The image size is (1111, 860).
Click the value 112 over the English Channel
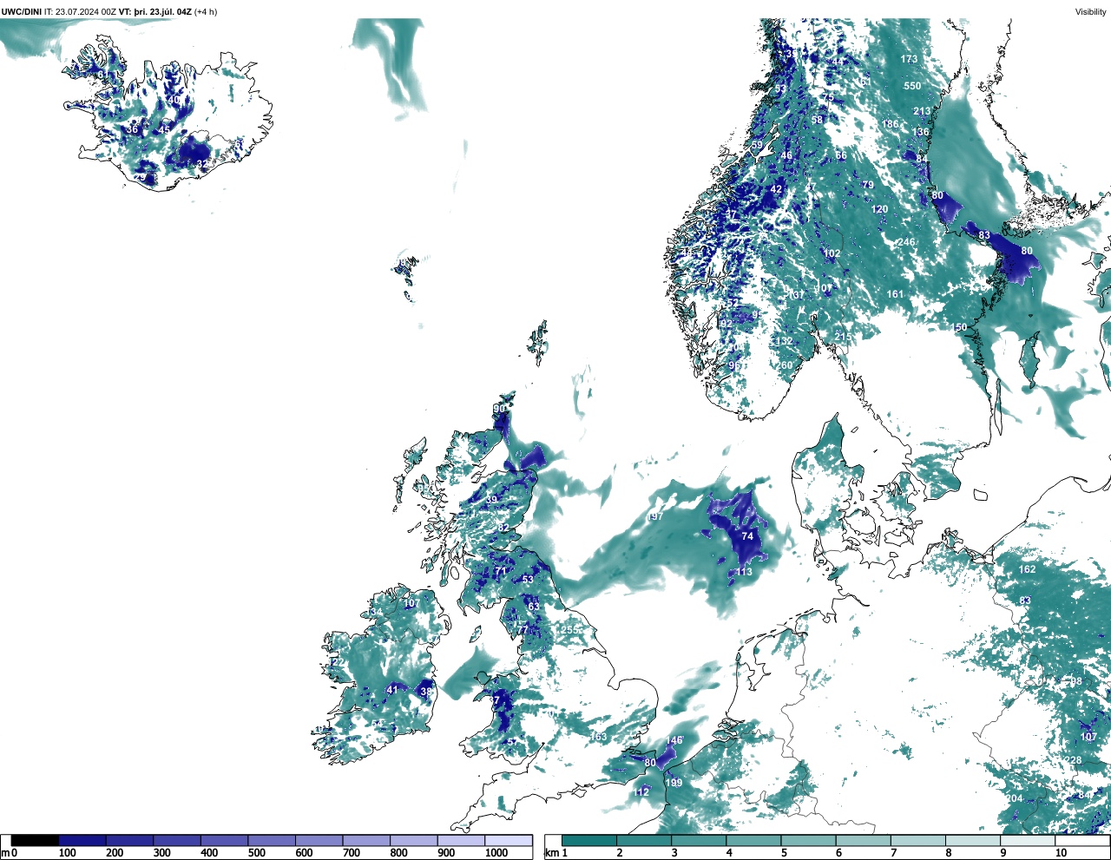pyautogui.click(x=641, y=792)
